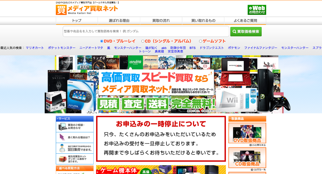Select CD(シングル・アルバム) radio button
This screenshot has width=322, height=174.
point(143,41)
